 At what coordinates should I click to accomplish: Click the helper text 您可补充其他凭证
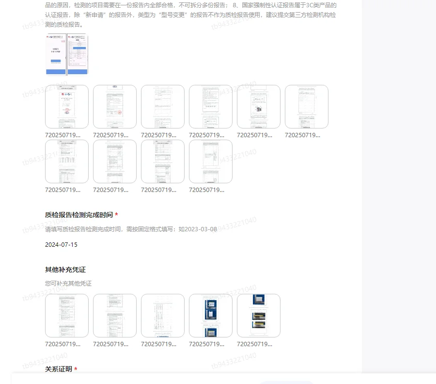click(68, 283)
